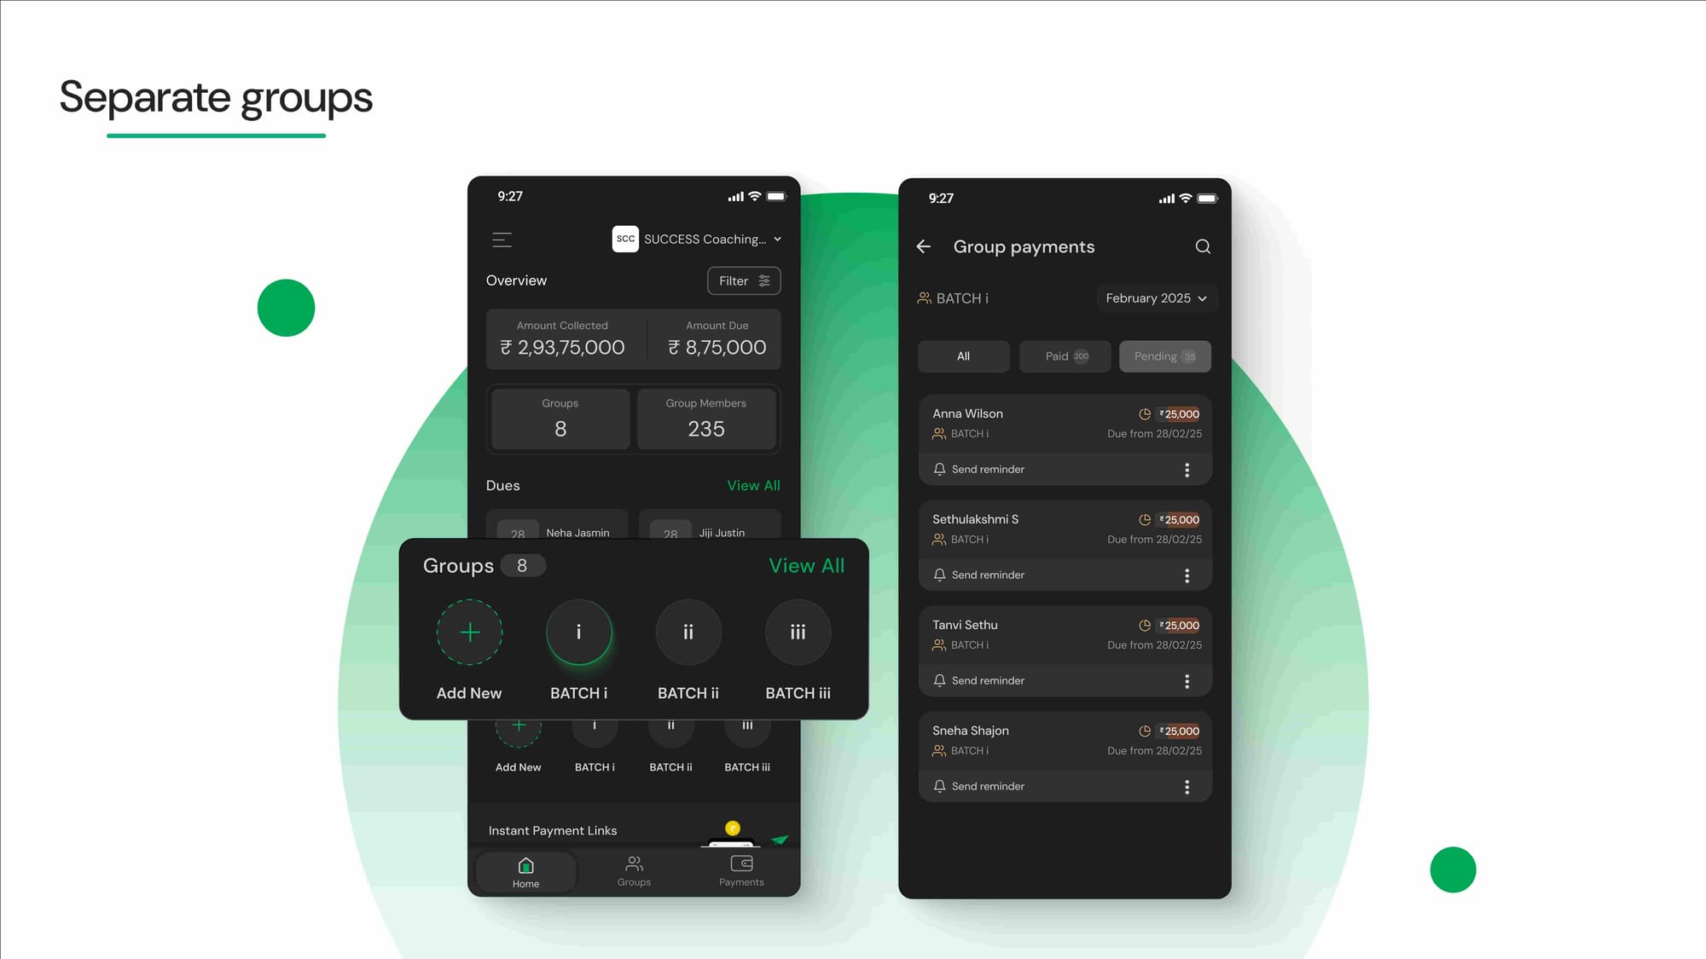Expand the February 2025 month dropdown
The width and height of the screenshot is (1706, 959).
(x=1157, y=298)
